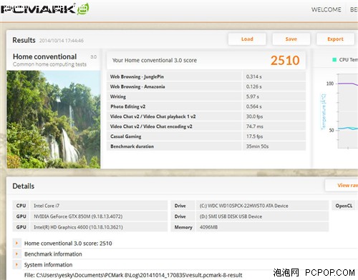The image size is (358, 280).
Task: Click the 0.314 s value
Action: [254, 76]
